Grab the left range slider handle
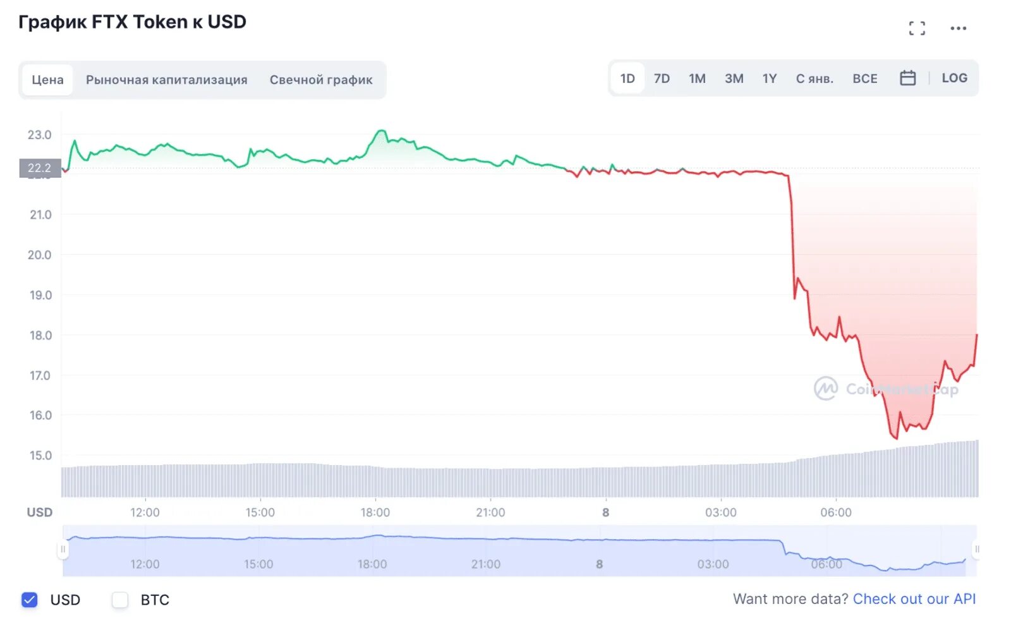 click(63, 549)
